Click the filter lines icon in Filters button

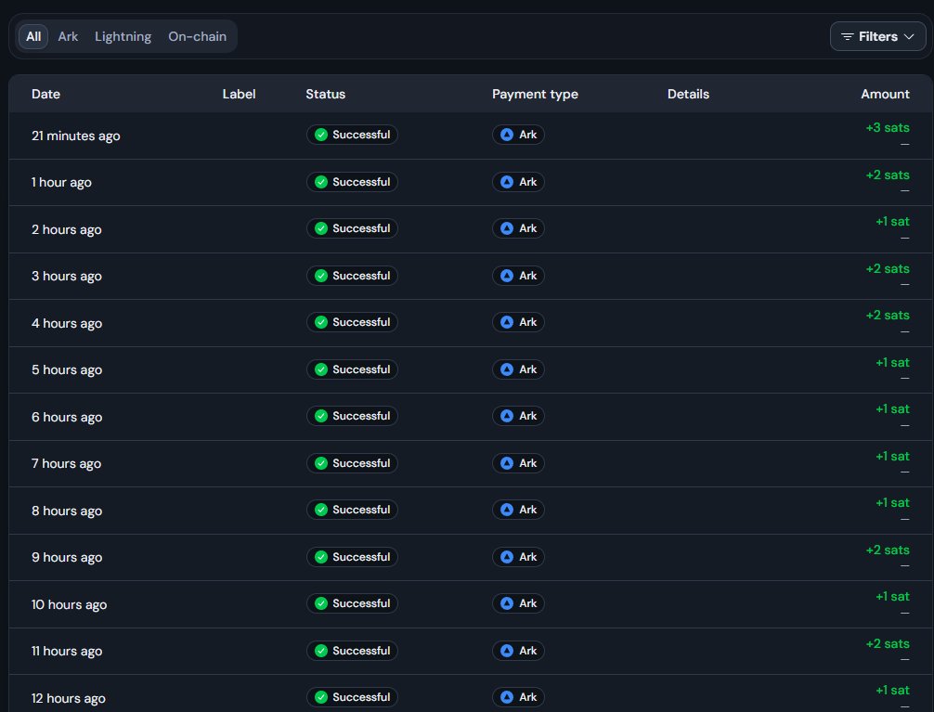click(847, 37)
